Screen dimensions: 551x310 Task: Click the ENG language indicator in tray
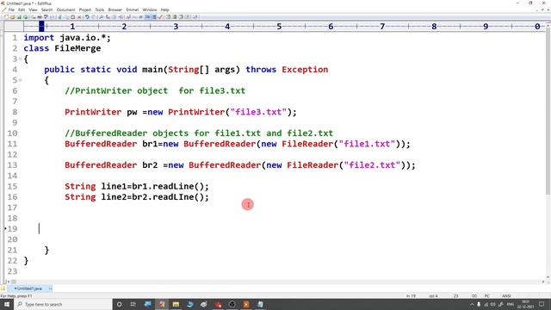(511, 304)
